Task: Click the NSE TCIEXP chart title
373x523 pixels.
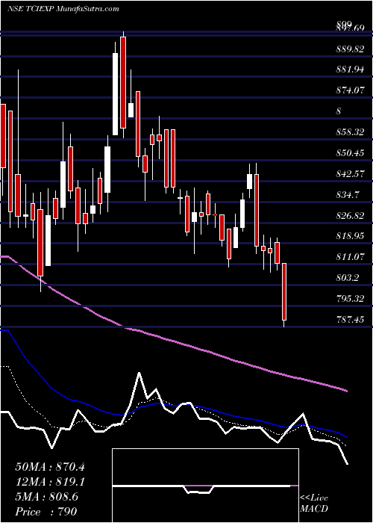Action: click(x=63, y=8)
